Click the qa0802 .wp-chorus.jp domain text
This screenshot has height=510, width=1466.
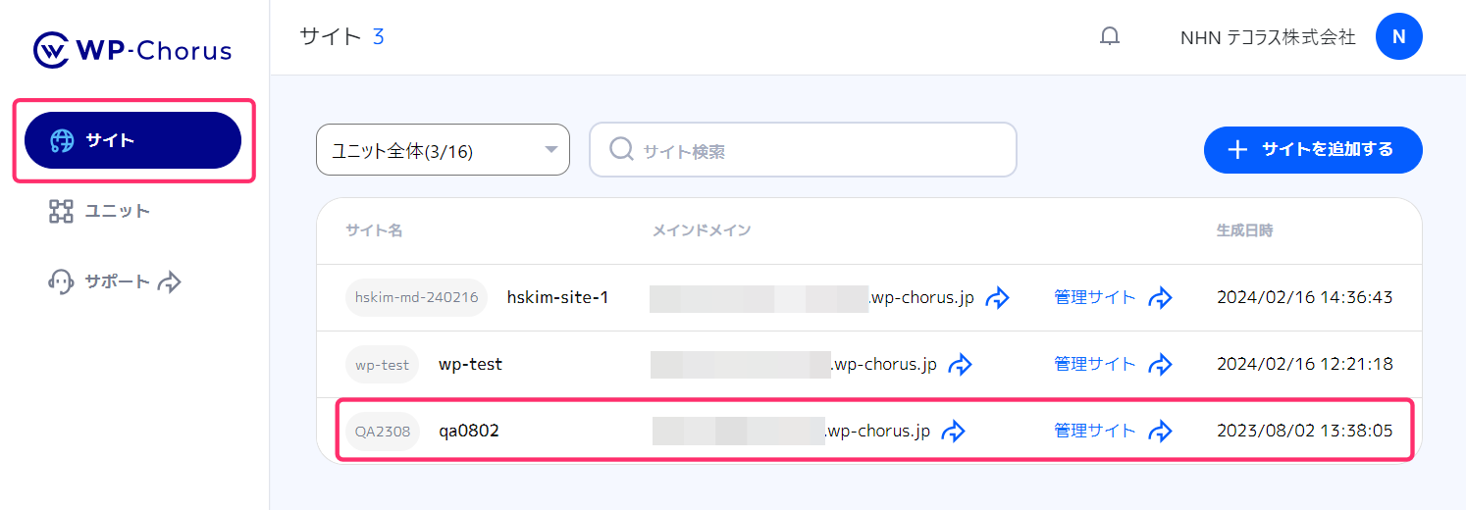click(x=877, y=431)
